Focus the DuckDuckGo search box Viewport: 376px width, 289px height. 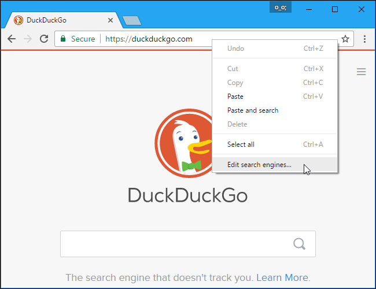[188, 244]
